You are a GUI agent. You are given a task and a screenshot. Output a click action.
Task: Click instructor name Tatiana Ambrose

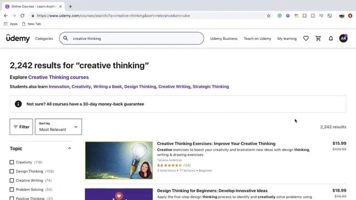point(169,160)
